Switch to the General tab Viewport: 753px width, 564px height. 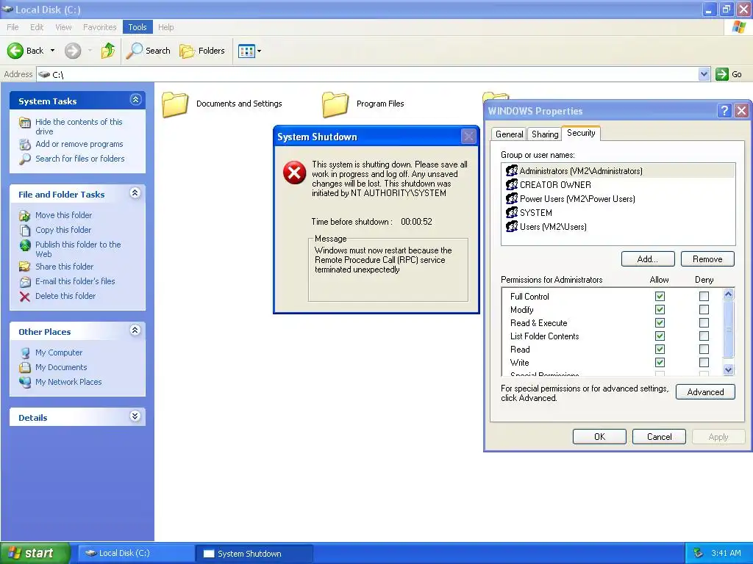[x=509, y=134]
